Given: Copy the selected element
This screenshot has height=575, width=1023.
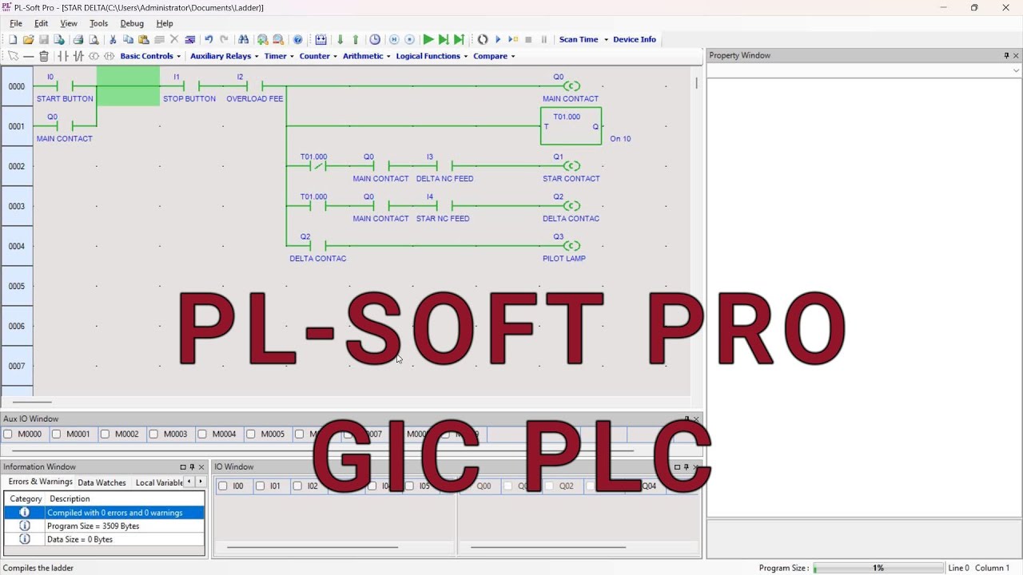Looking at the screenshot, I should tap(128, 39).
